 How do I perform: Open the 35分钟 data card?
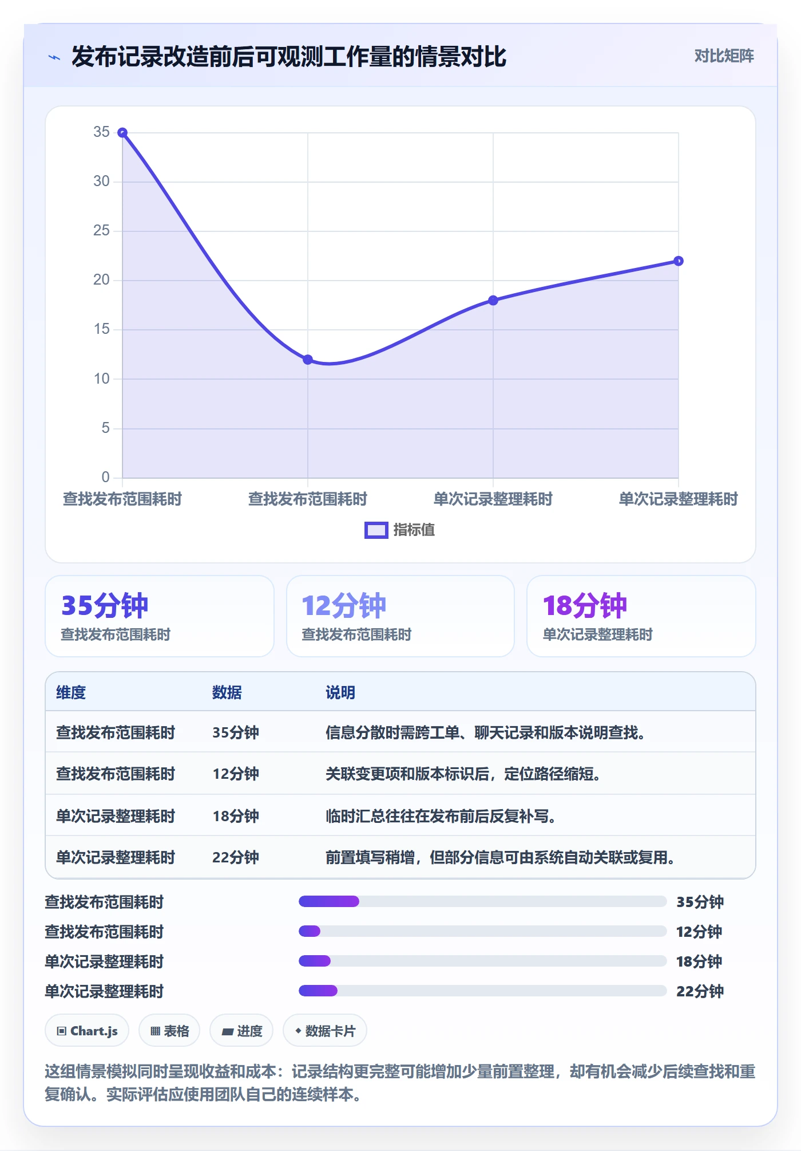pyautogui.click(x=160, y=616)
